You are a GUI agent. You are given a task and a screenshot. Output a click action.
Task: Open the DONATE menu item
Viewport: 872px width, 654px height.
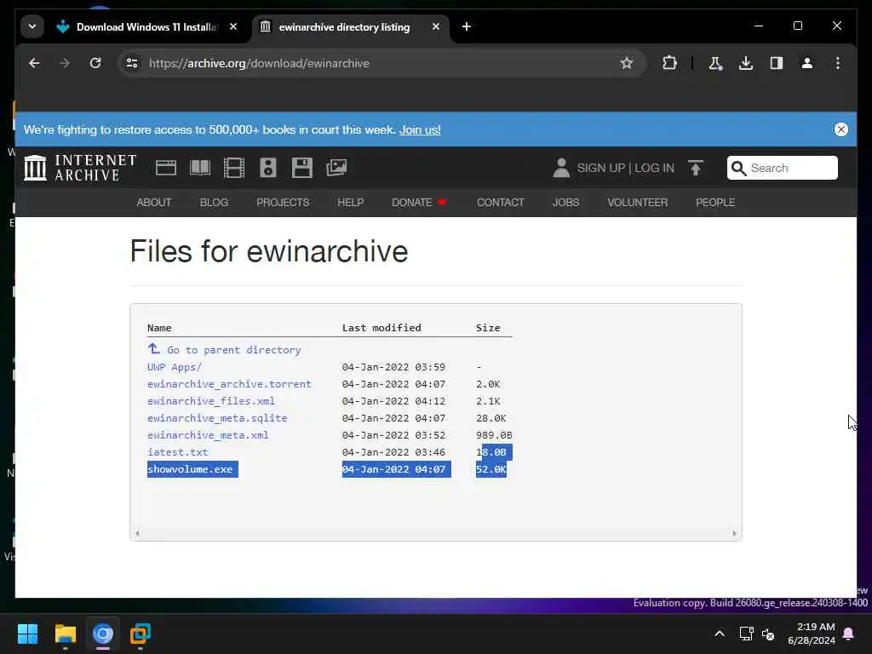[419, 203]
